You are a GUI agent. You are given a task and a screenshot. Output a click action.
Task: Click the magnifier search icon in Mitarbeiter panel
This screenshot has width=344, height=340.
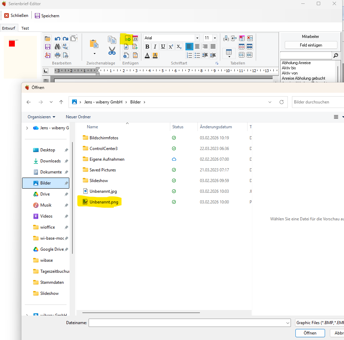335,56
